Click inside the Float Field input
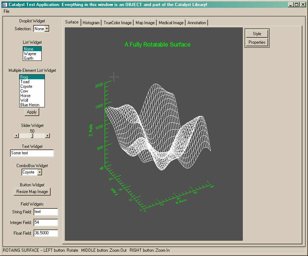The image size is (308, 256). pyautogui.click(x=45, y=233)
